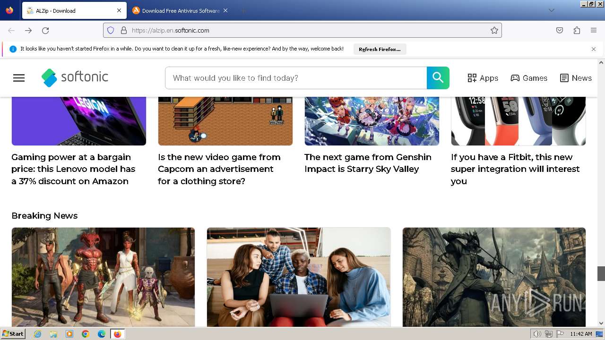Viewport: 605px width, 340px height.
Task: Click the page scrollbar thumb
Action: click(x=601, y=273)
